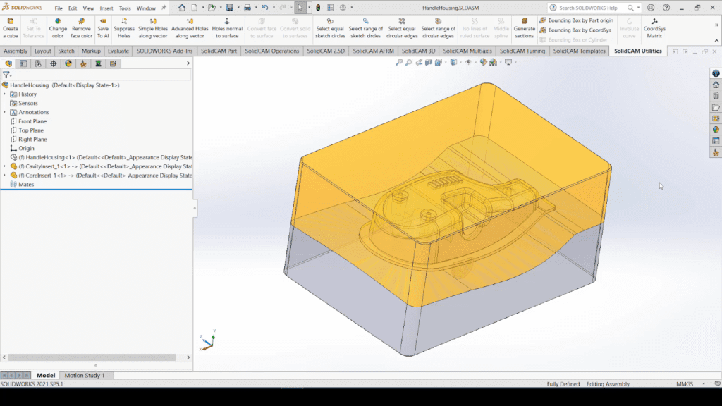Screen dimensions: 722x406
Task: Open the Insert menu
Action: [106, 8]
